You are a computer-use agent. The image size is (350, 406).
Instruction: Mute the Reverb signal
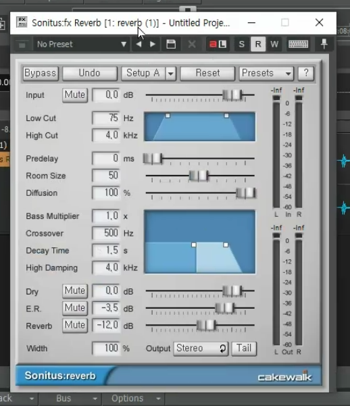point(75,325)
